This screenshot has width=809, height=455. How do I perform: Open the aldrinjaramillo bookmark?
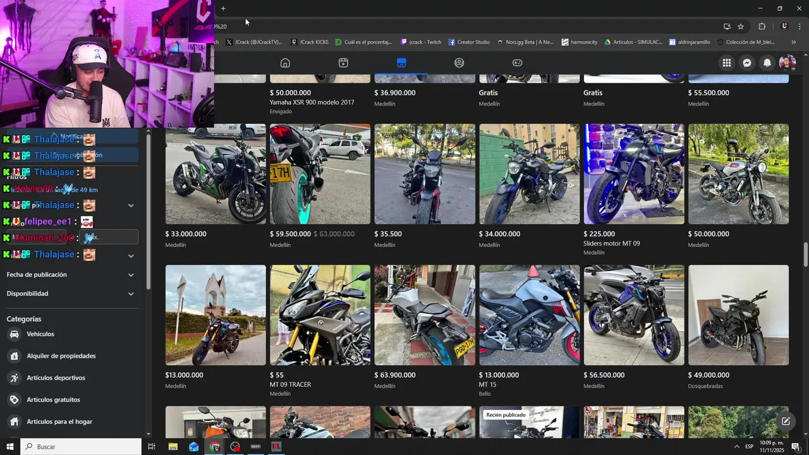[x=690, y=42]
